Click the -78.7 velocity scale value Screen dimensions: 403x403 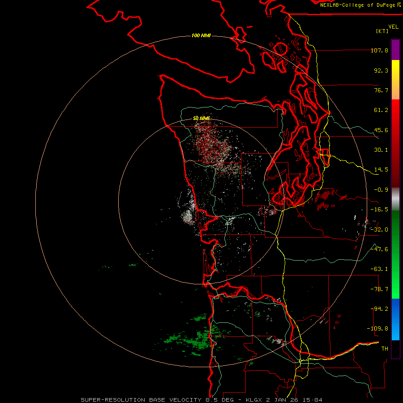[x=379, y=289]
